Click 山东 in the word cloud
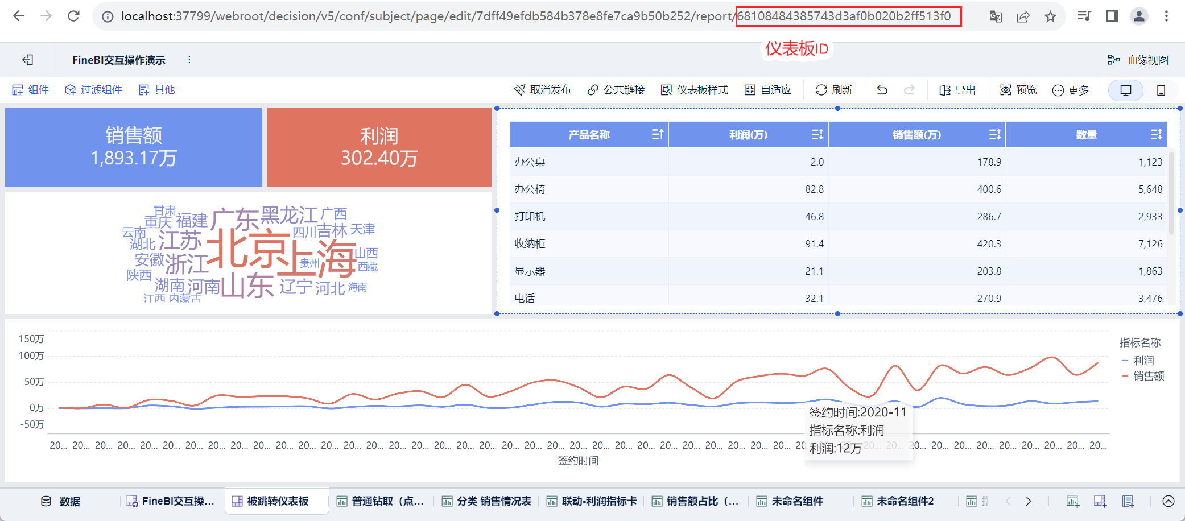 point(247,286)
